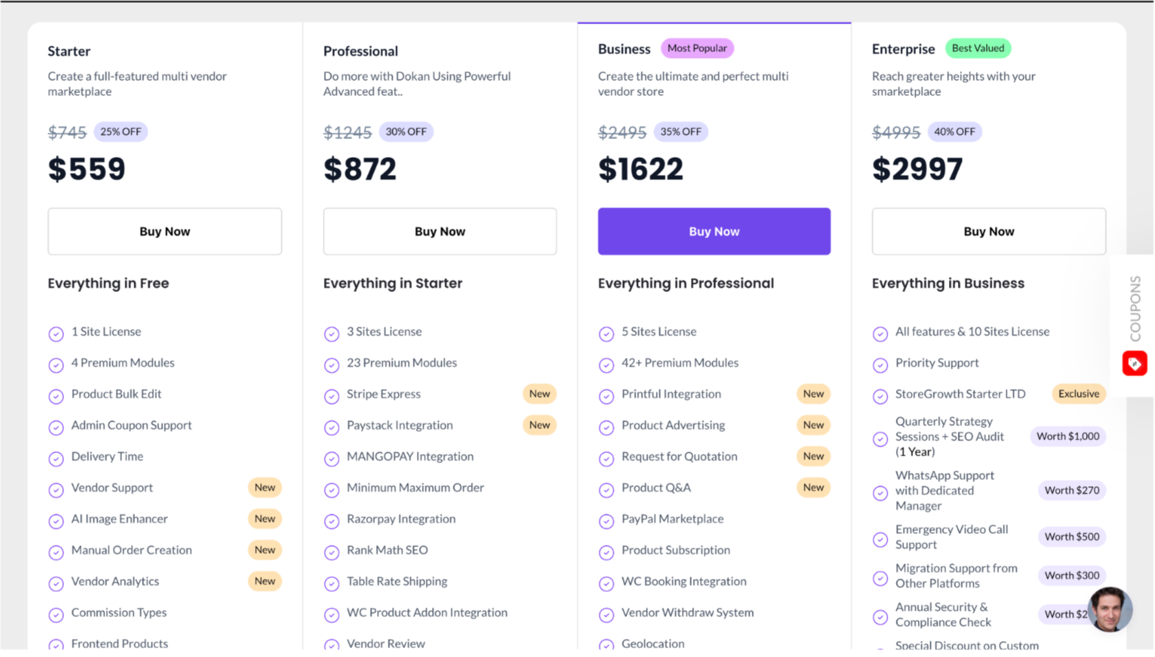
Task: Click the 35% OFF discount badge
Action: pos(680,132)
